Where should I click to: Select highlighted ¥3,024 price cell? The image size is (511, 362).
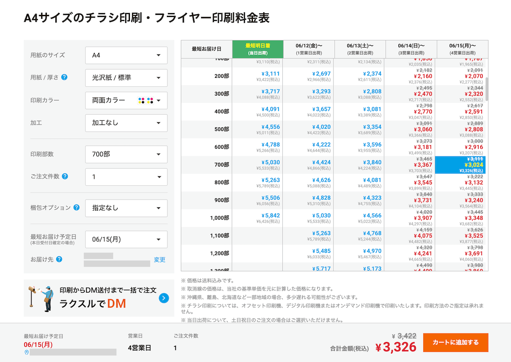pyautogui.click(x=460, y=165)
